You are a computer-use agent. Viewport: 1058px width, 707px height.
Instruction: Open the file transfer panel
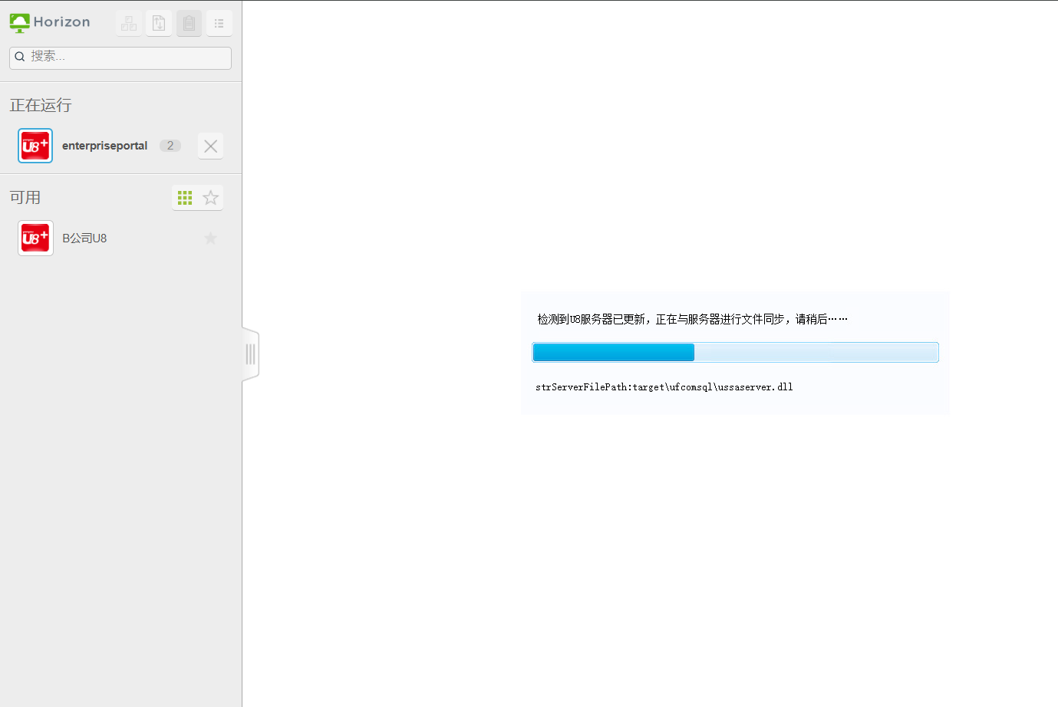click(159, 23)
